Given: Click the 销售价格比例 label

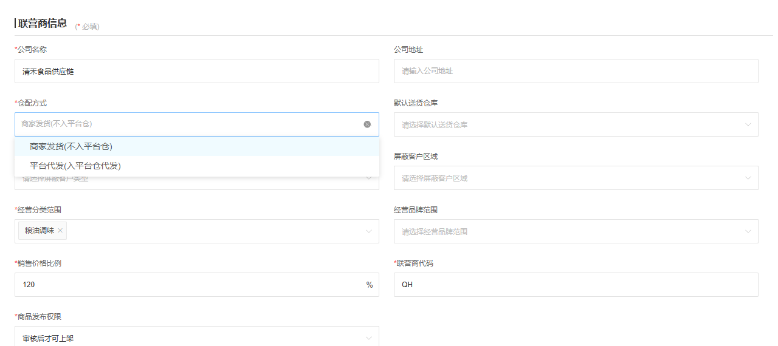Looking at the screenshot, I should point(38,263).
